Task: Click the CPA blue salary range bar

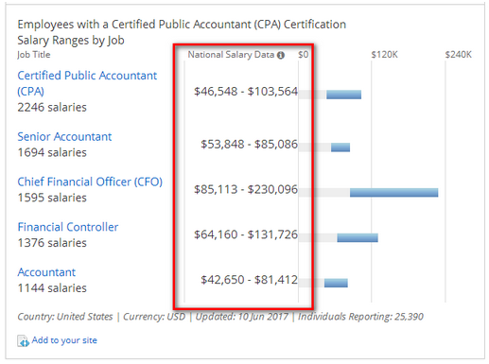Action: click(343, 95)
